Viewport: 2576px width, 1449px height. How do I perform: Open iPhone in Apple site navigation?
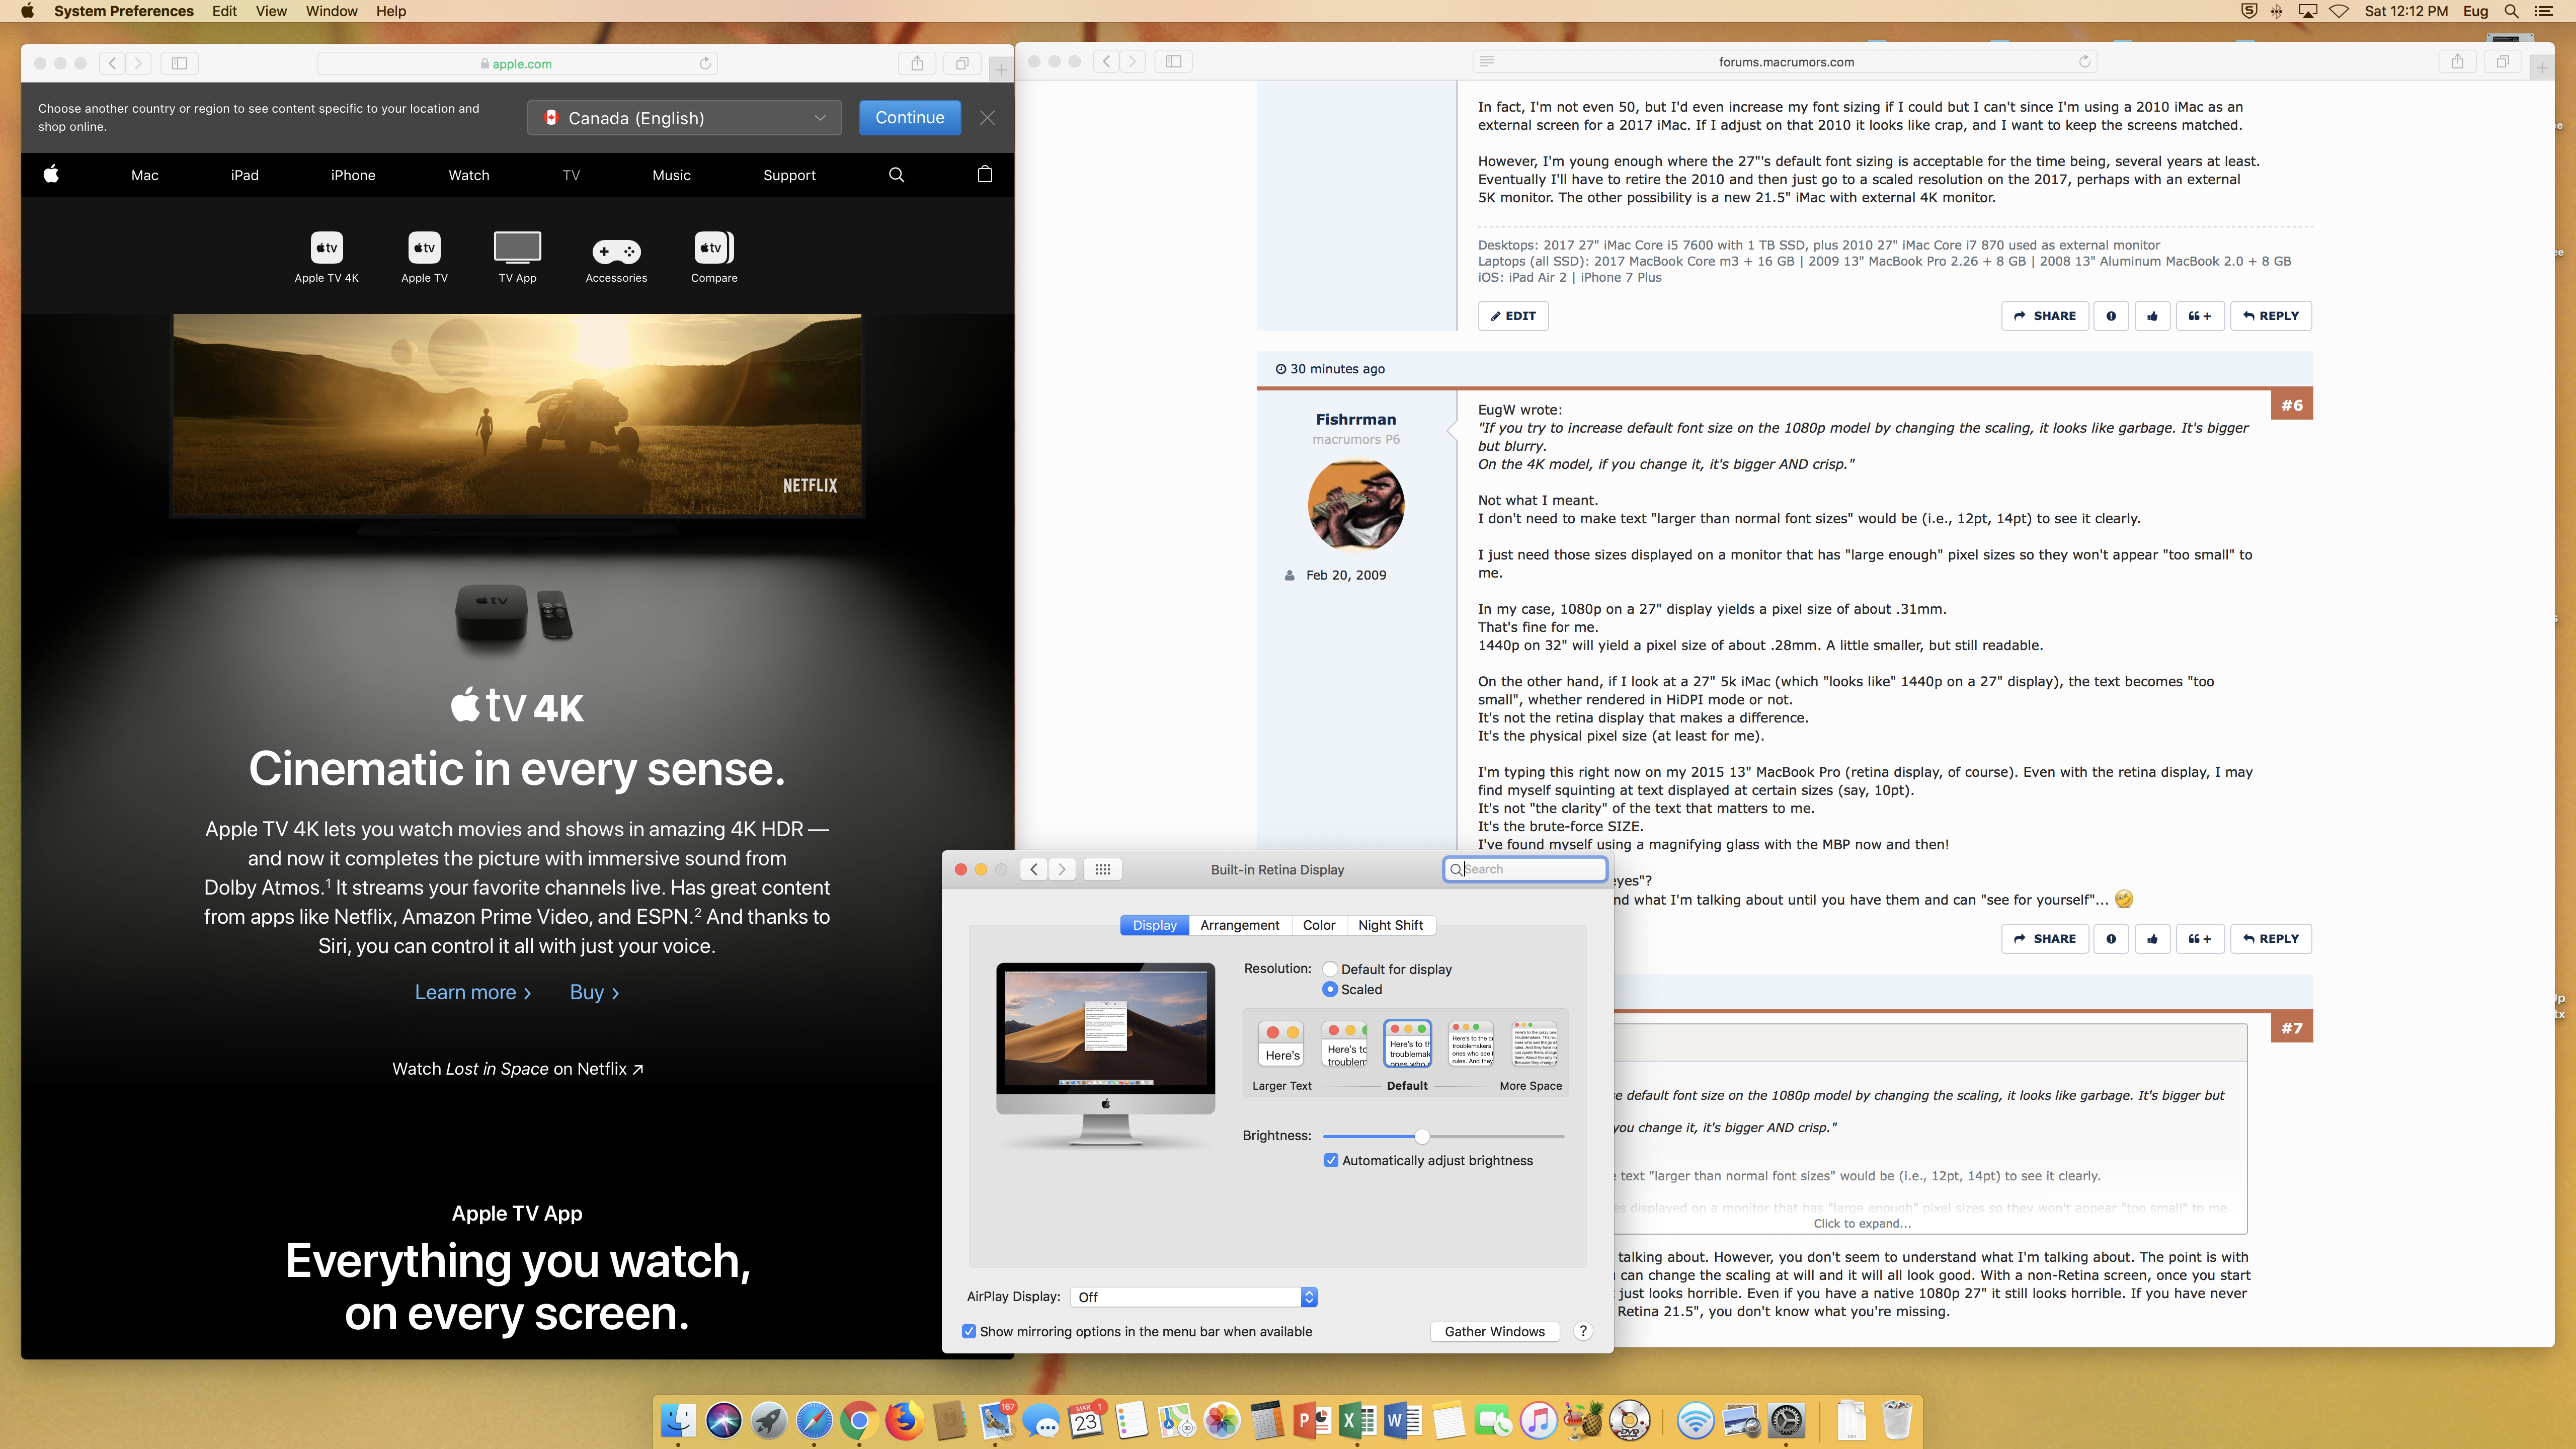pyautogui.click(x=353, y=175)
